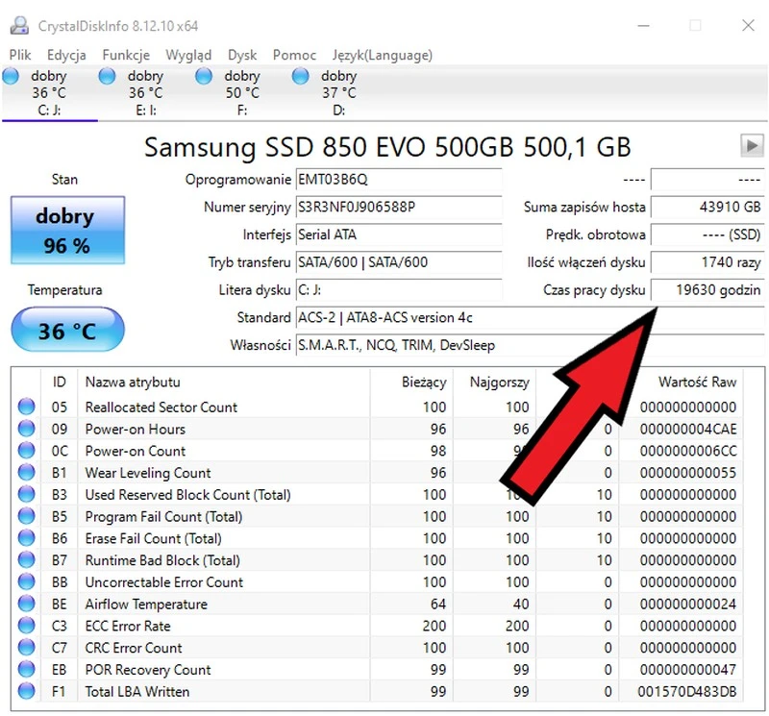The image size is (769, 716).
Task: Click status orb for Airflow Temperature row
Action: click(26, 605)
